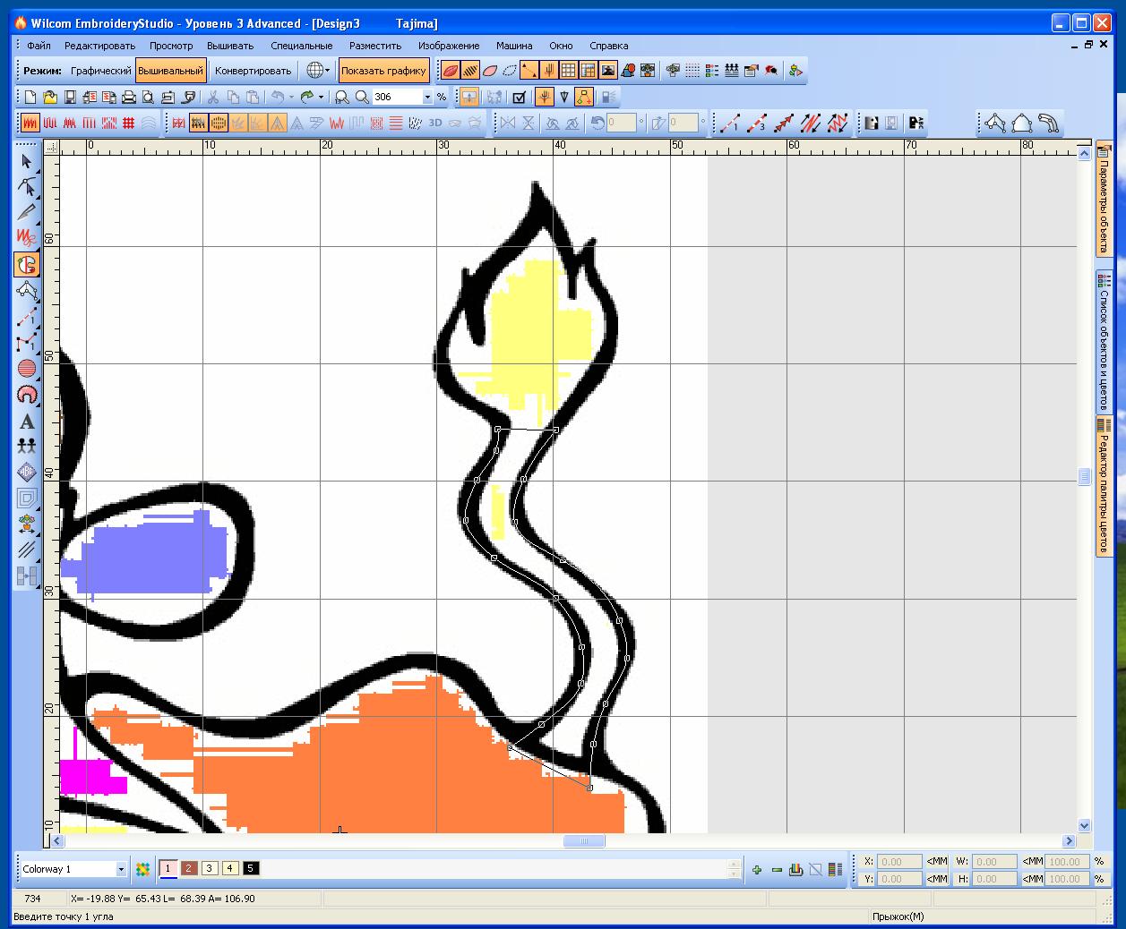Open the Список объектов и цветов side tab

pos(1104,343)
